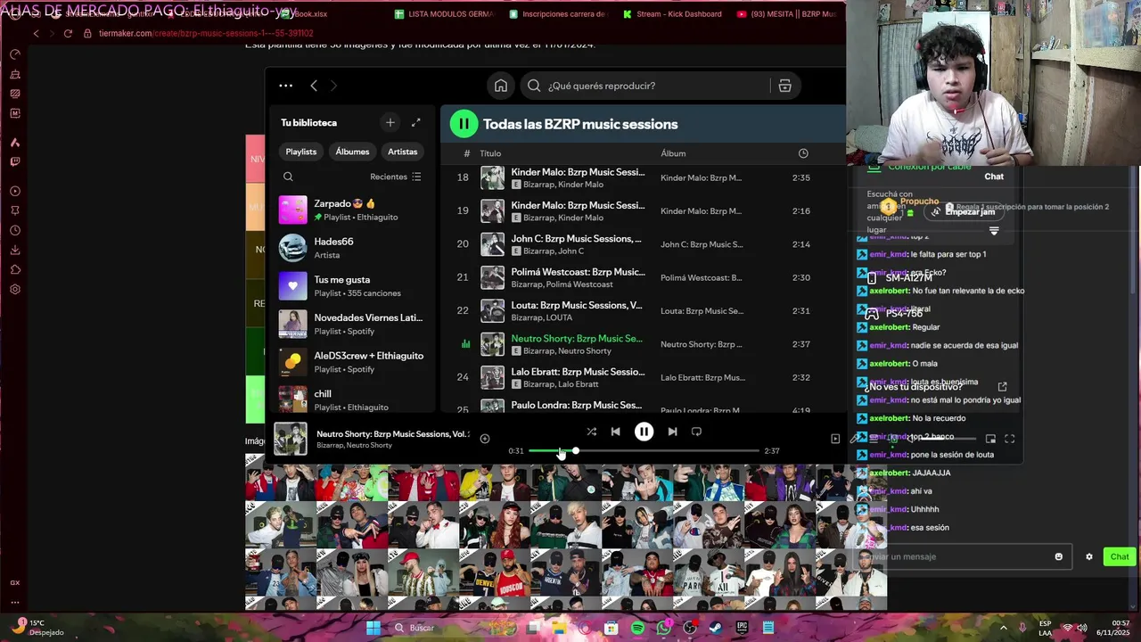
Task: Open Epic Games from the taskbar
Action: [x=742, y=628]
